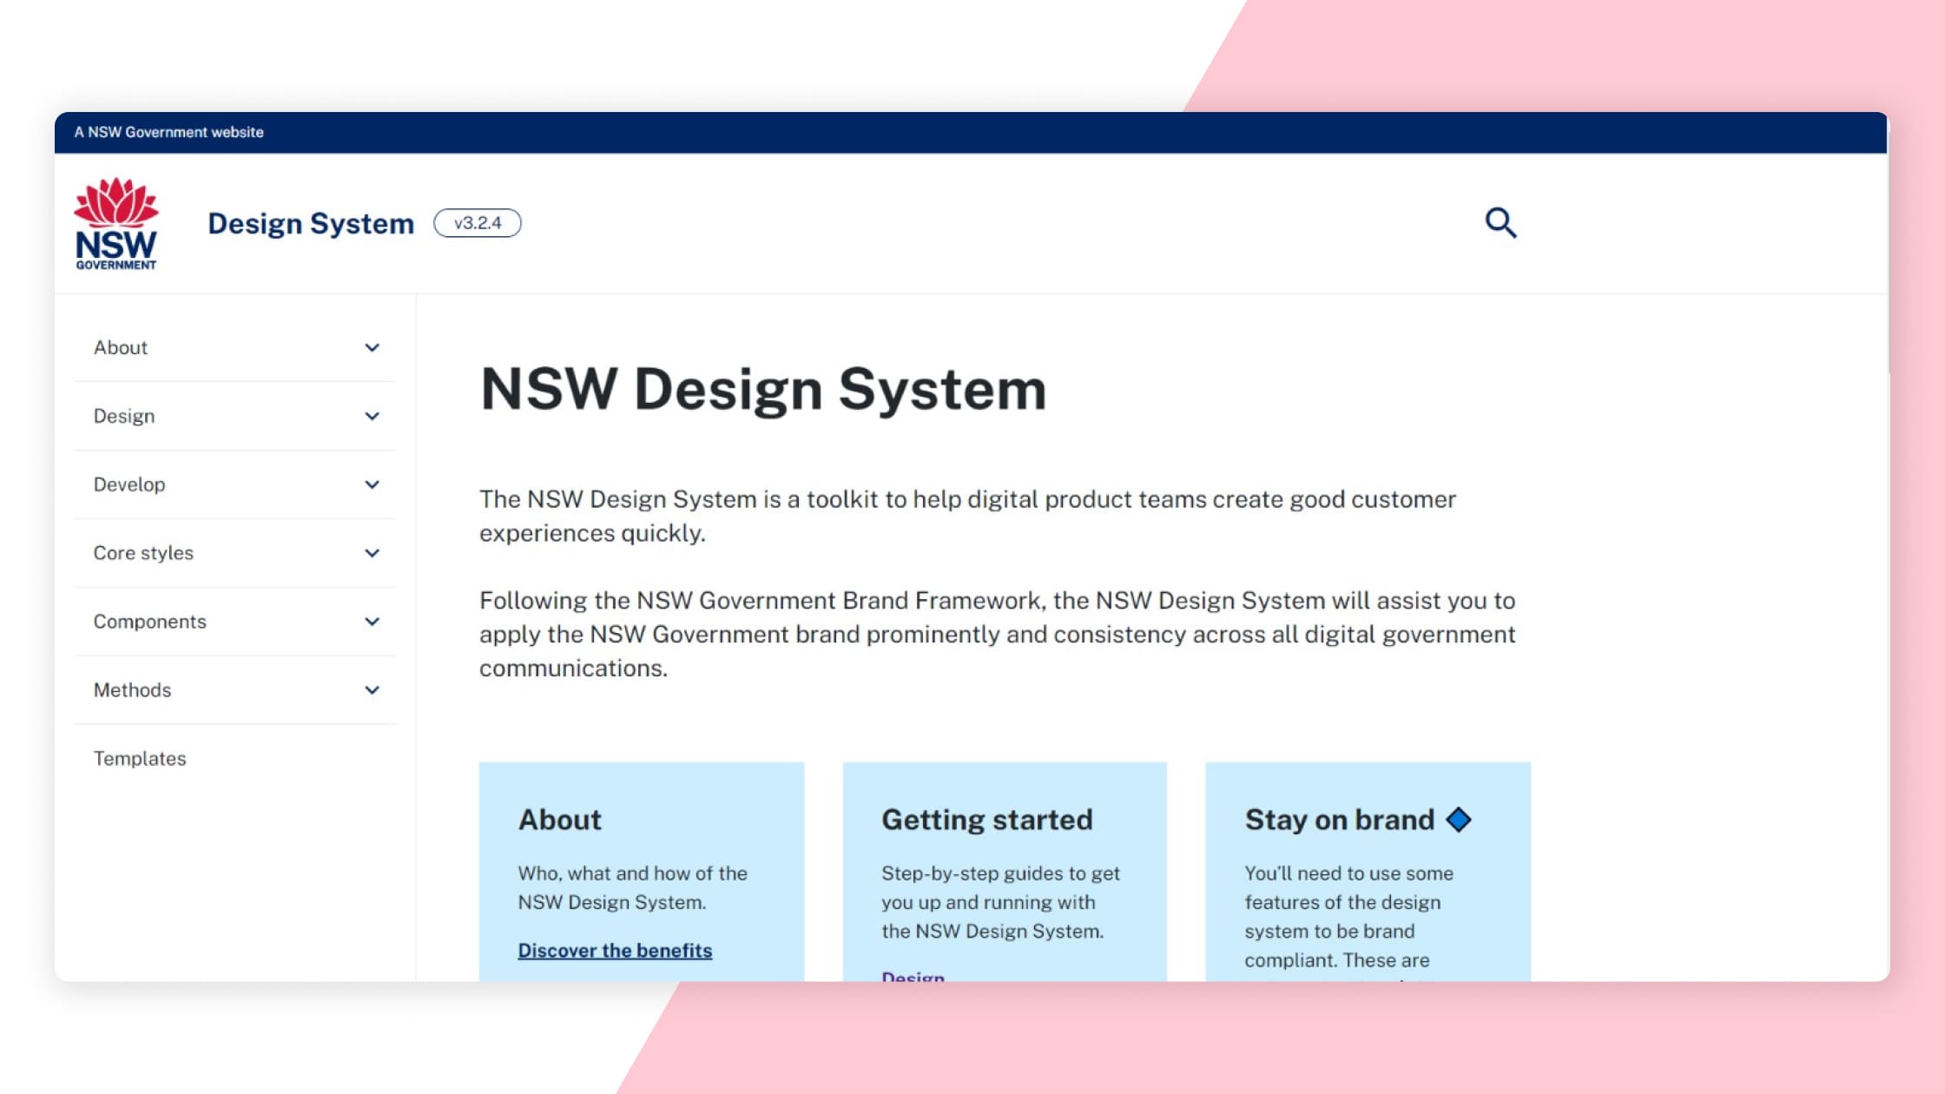The width and height of the screenshot is (1945, 1094).
Task: Expand the About chevron in sidebar
Action: (x=372, y=347)
